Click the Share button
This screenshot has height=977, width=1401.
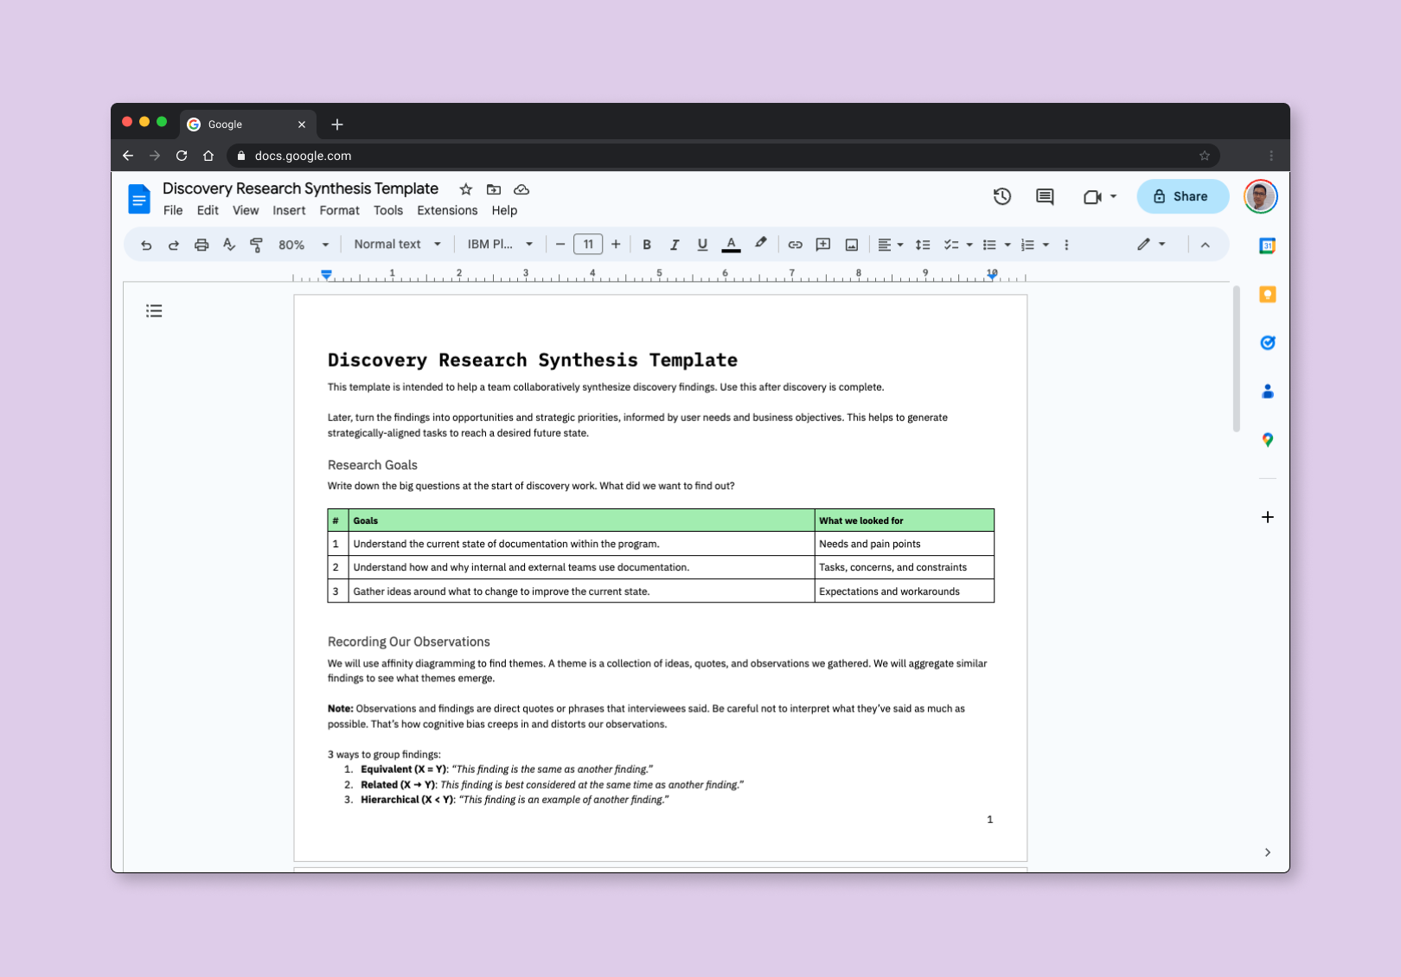(1181, 196)
